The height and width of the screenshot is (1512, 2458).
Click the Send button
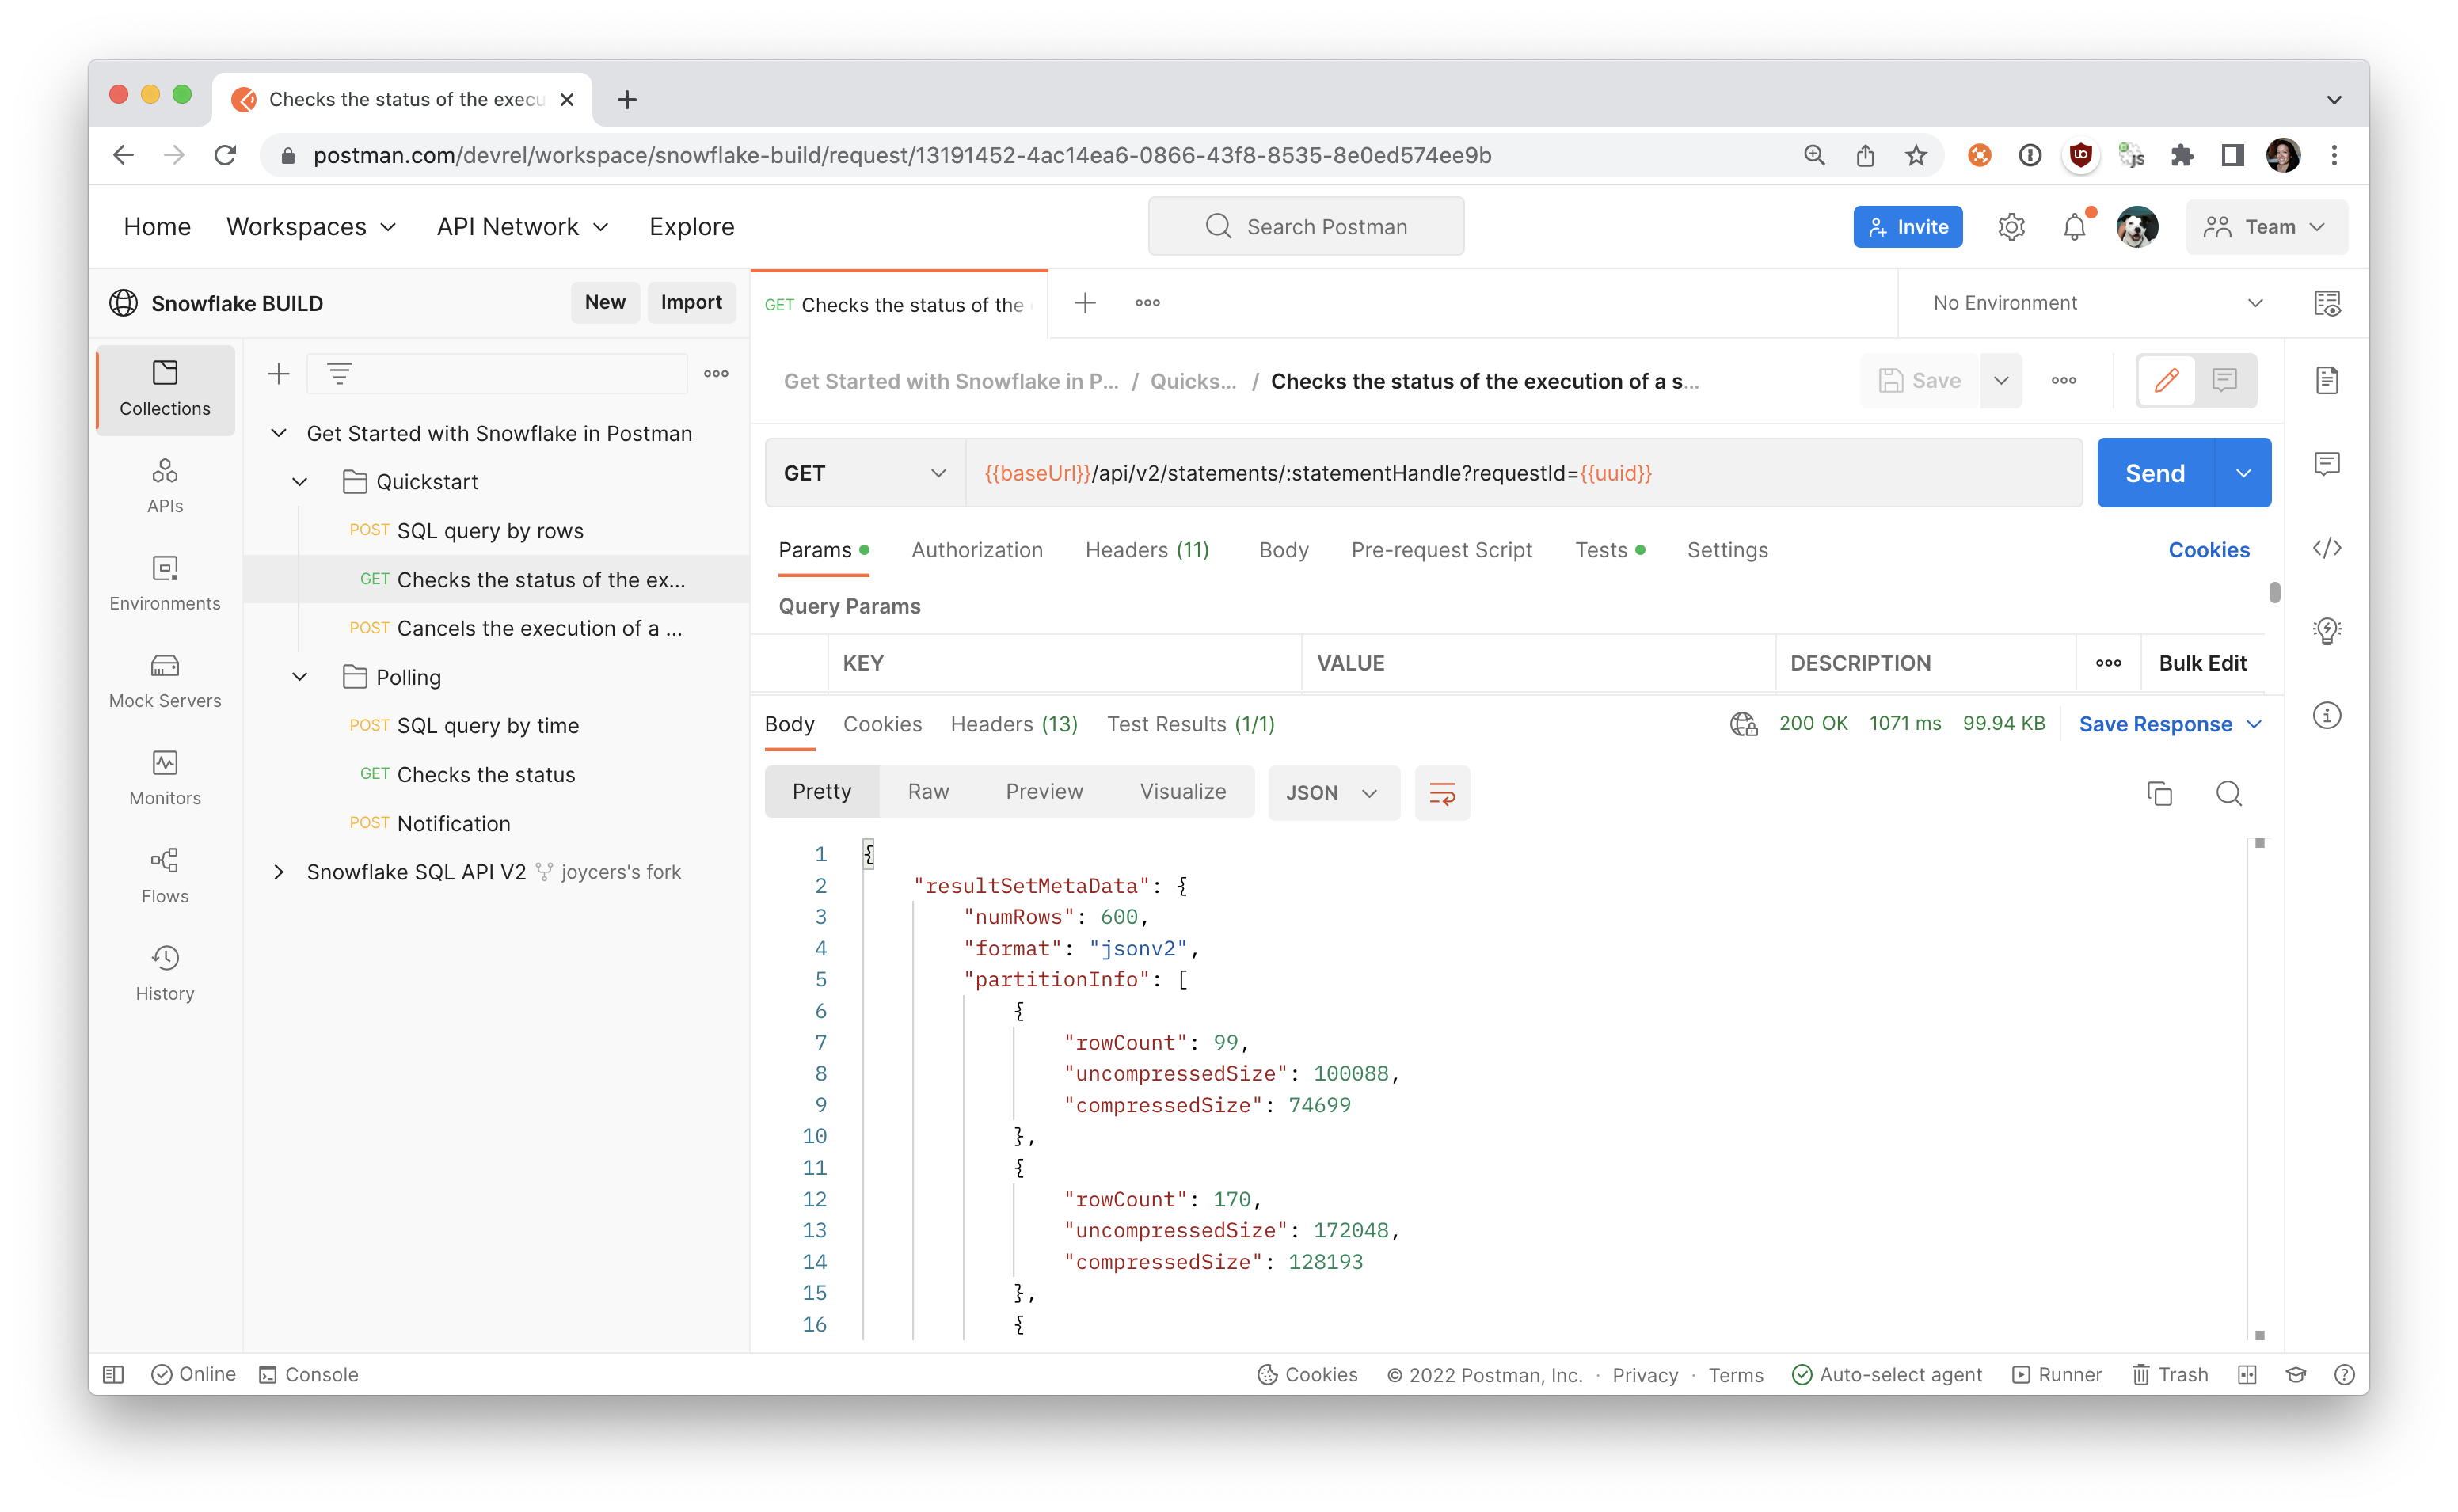click(2154, 472)
